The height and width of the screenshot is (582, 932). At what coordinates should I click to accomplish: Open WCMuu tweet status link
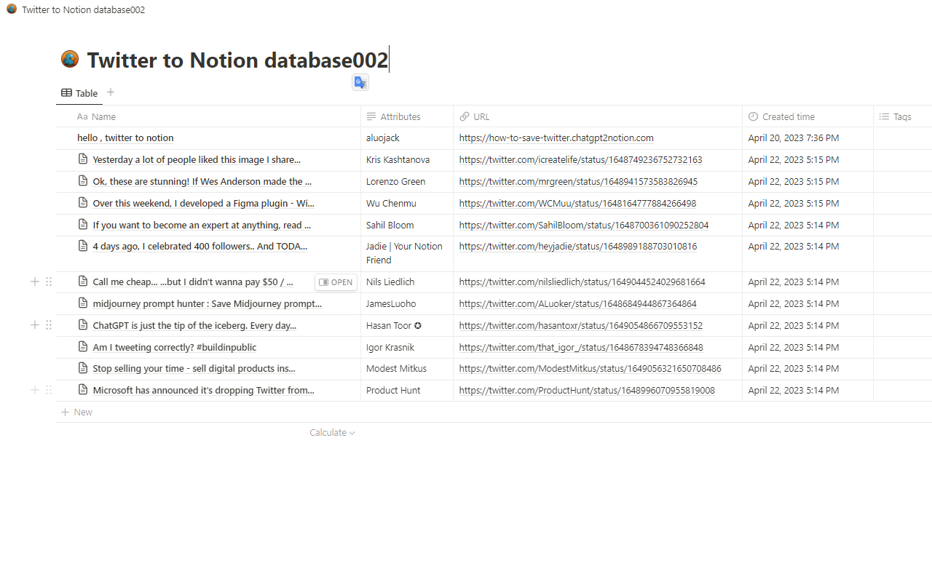pyautogui.click(x=577, y=203)
